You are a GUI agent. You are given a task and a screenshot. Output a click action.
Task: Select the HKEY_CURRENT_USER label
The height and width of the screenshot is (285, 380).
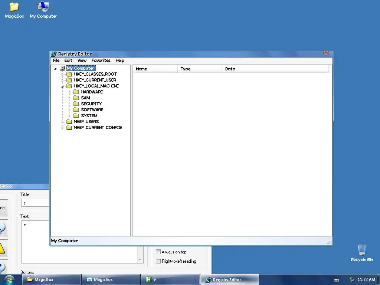pos(95,80)
